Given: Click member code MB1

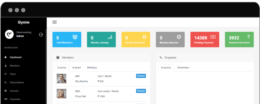Looking at the screenshot, I should 78,76.
